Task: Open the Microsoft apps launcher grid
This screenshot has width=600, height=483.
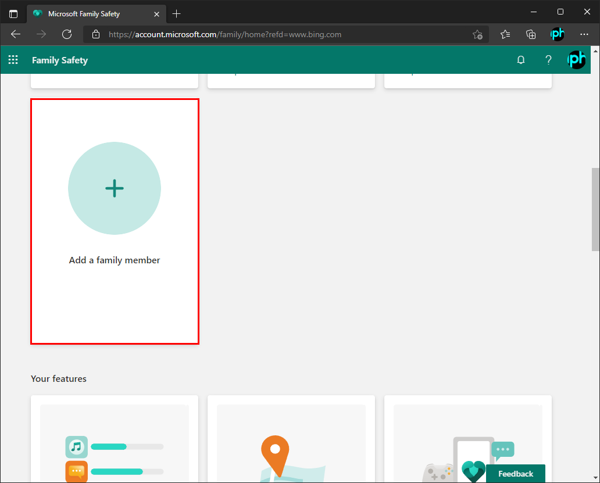Action: tap(13, 60)
